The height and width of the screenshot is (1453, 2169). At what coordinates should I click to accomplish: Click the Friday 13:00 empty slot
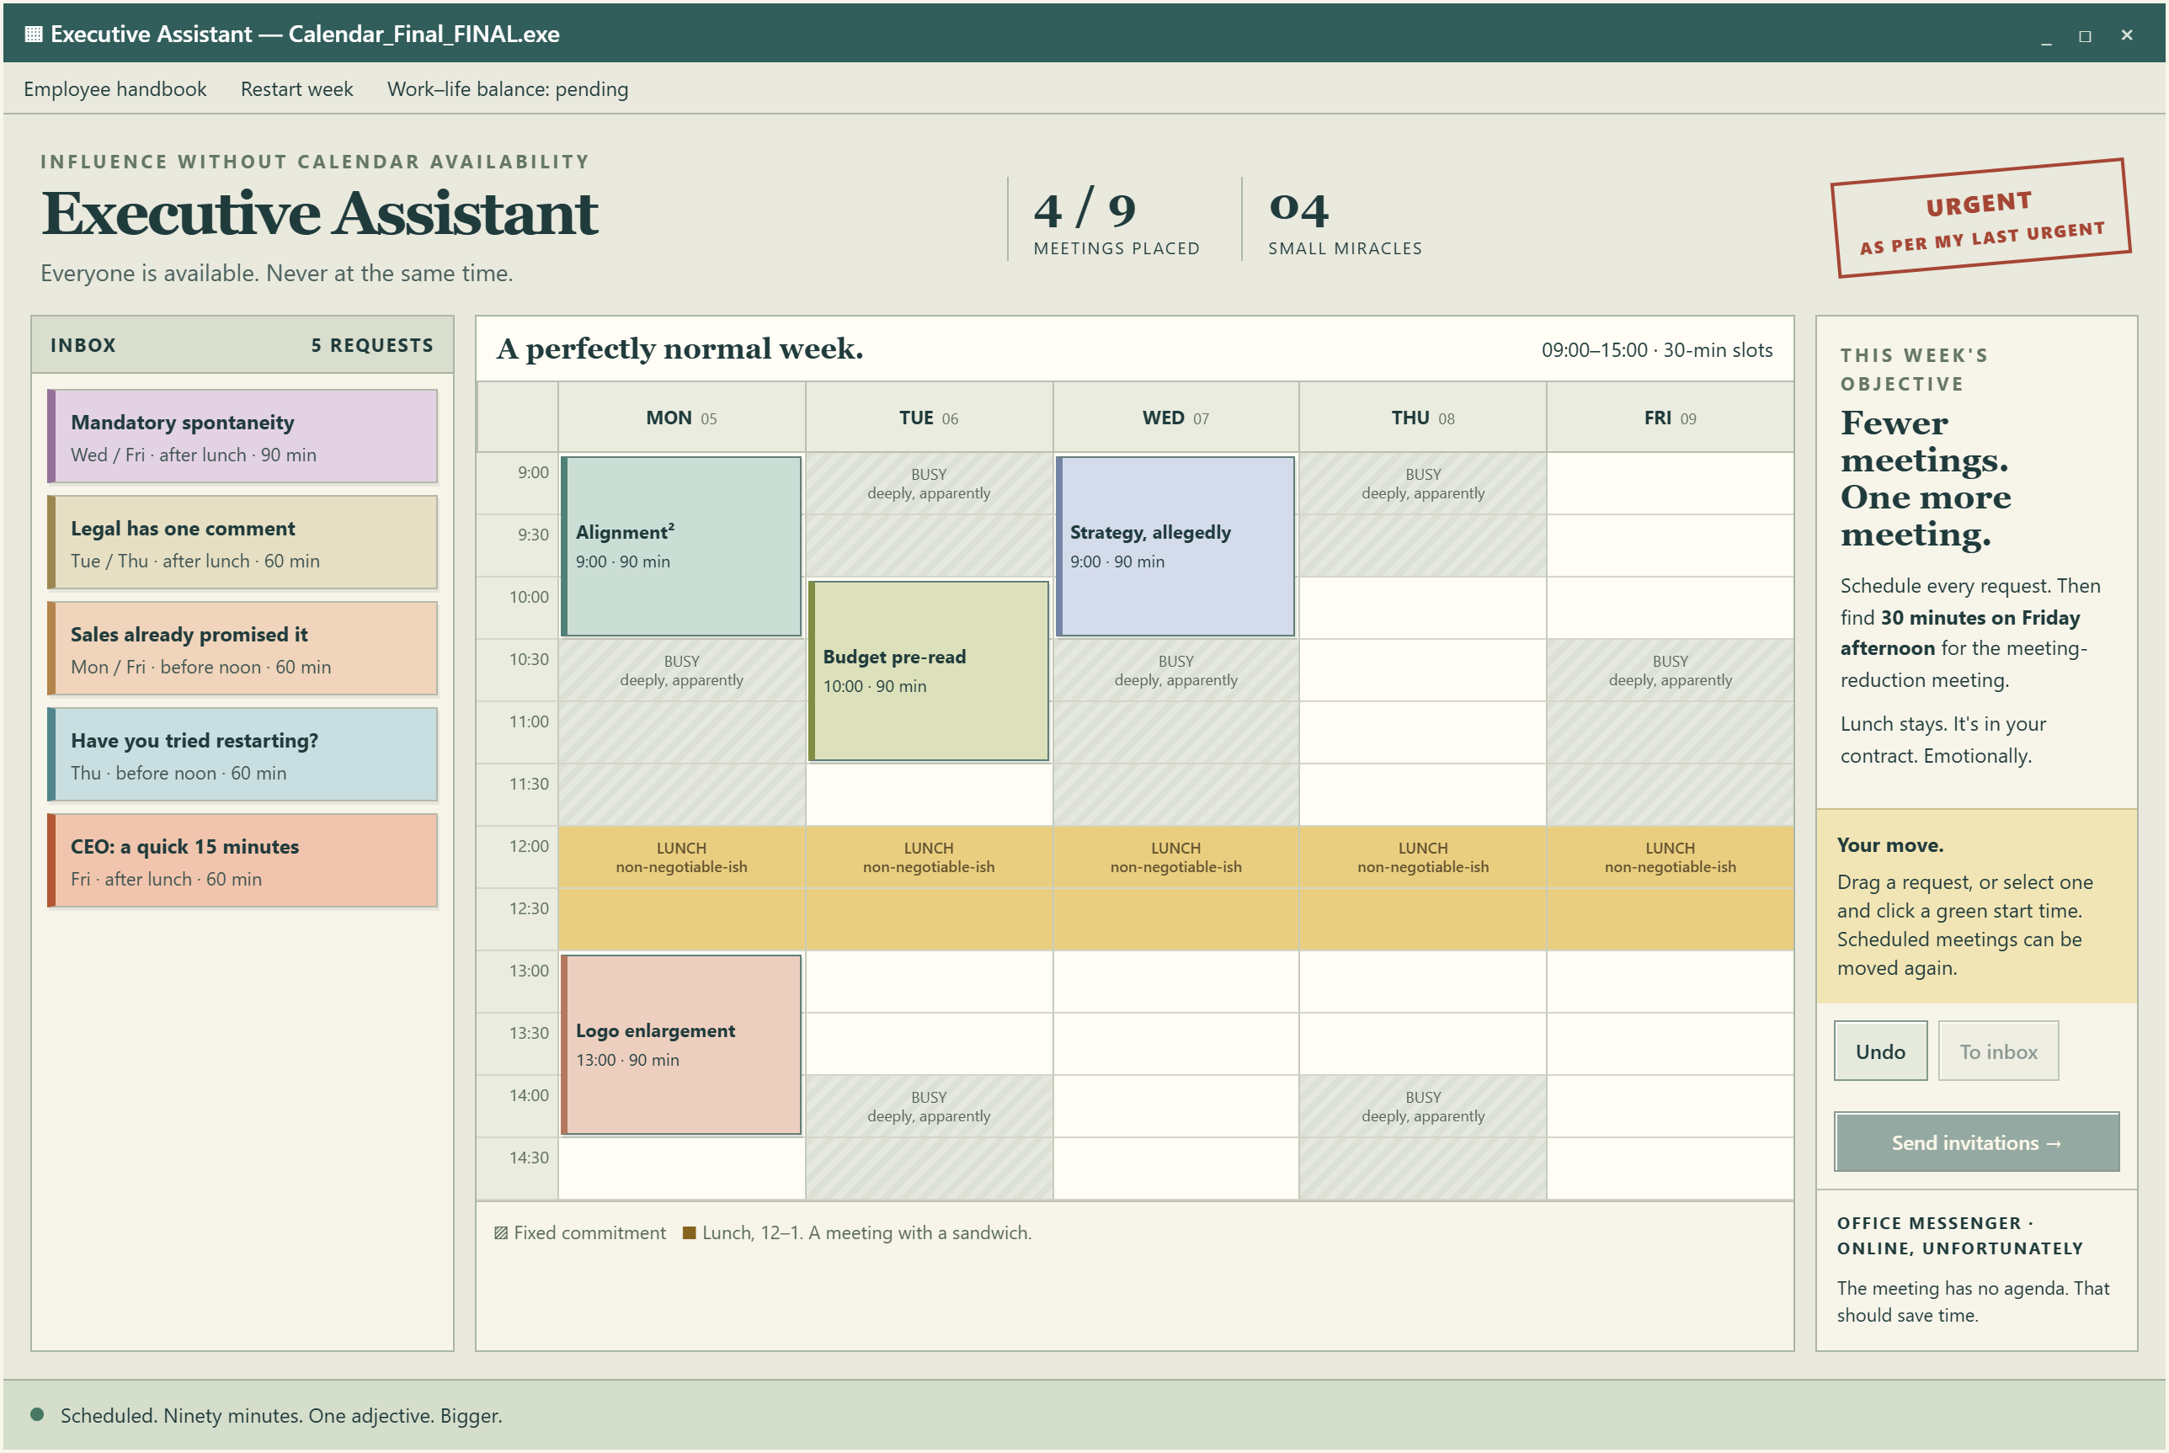pyautogui.click(x=1670, y=982)
